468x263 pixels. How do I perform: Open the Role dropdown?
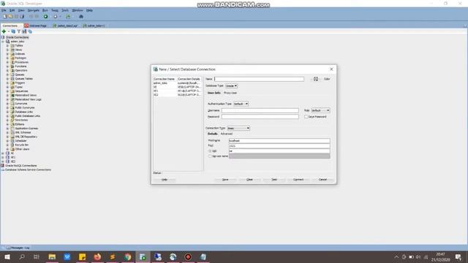click(x=320, y=110)
